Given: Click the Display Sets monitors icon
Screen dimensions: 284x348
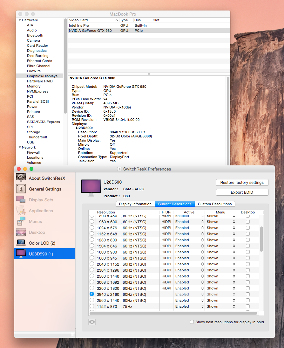Looking at the screenshot, I should coord(21,199).
